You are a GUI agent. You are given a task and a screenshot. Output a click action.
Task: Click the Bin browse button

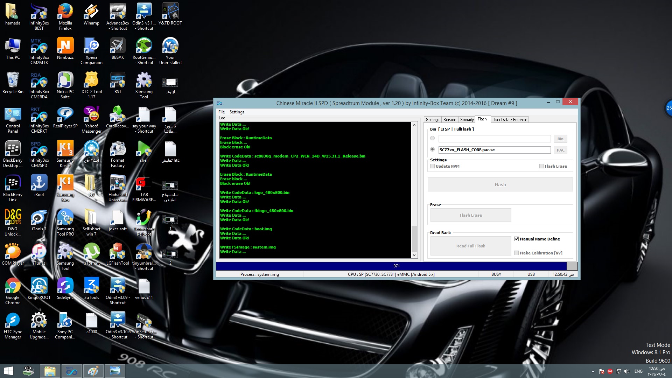(560, 139)
